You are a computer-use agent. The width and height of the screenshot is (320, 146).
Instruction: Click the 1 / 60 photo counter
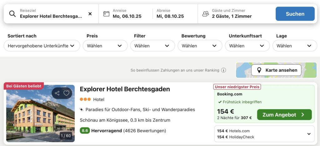click(x=66, y=136)
